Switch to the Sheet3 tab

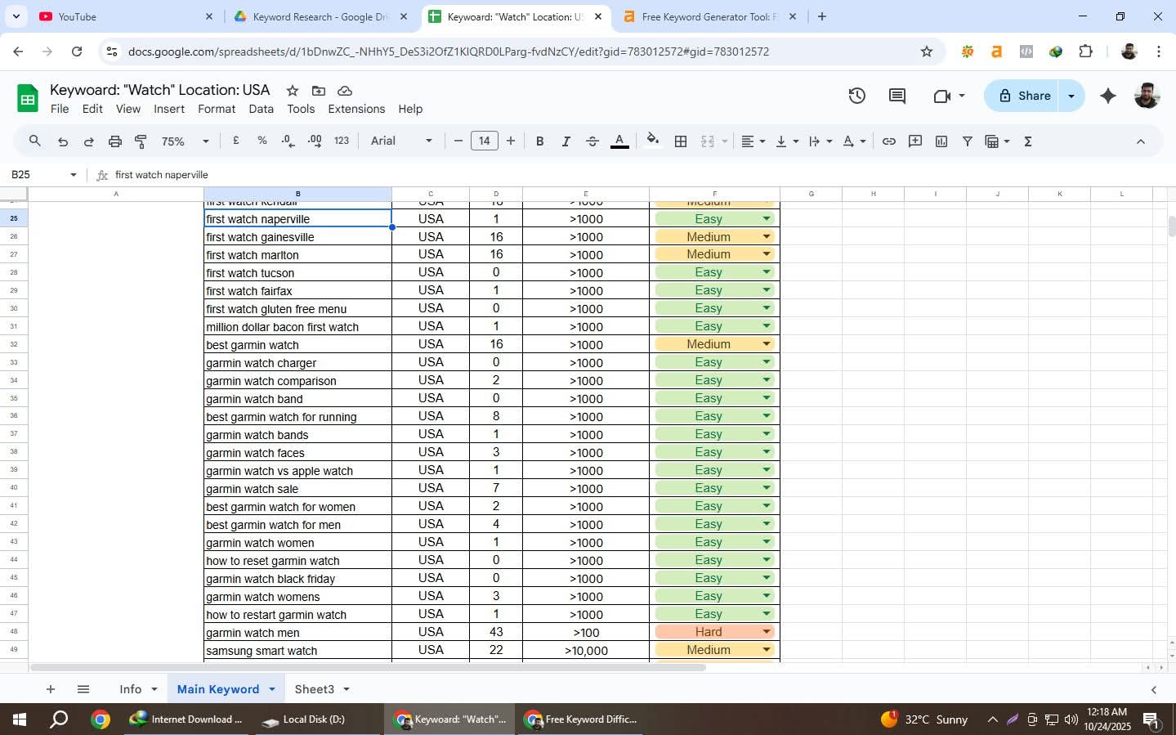[316, 689]
